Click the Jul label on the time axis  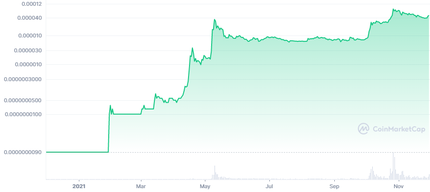point(270,186)
